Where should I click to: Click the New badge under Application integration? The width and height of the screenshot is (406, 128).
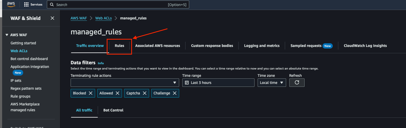(18, 73)
